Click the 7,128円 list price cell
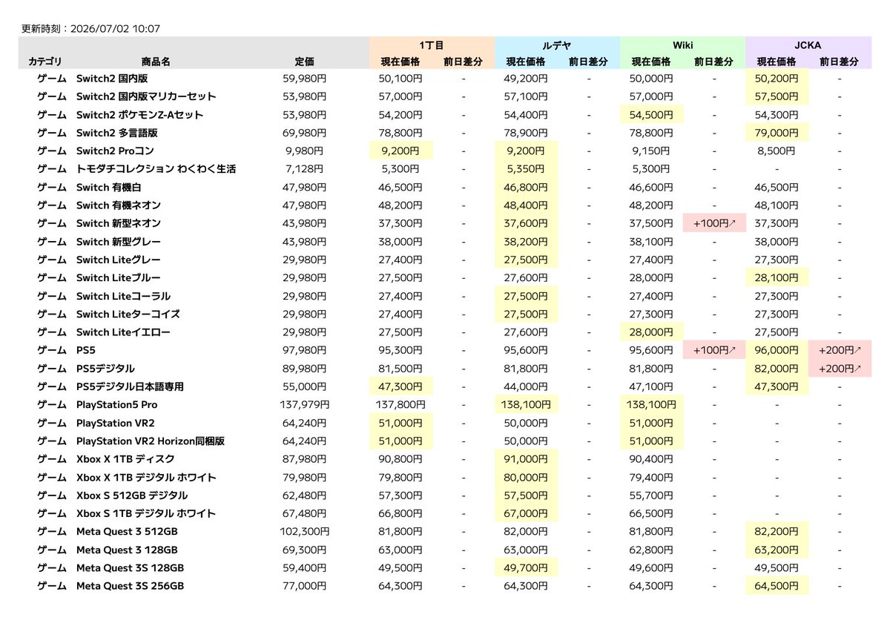 coord(304,169)
